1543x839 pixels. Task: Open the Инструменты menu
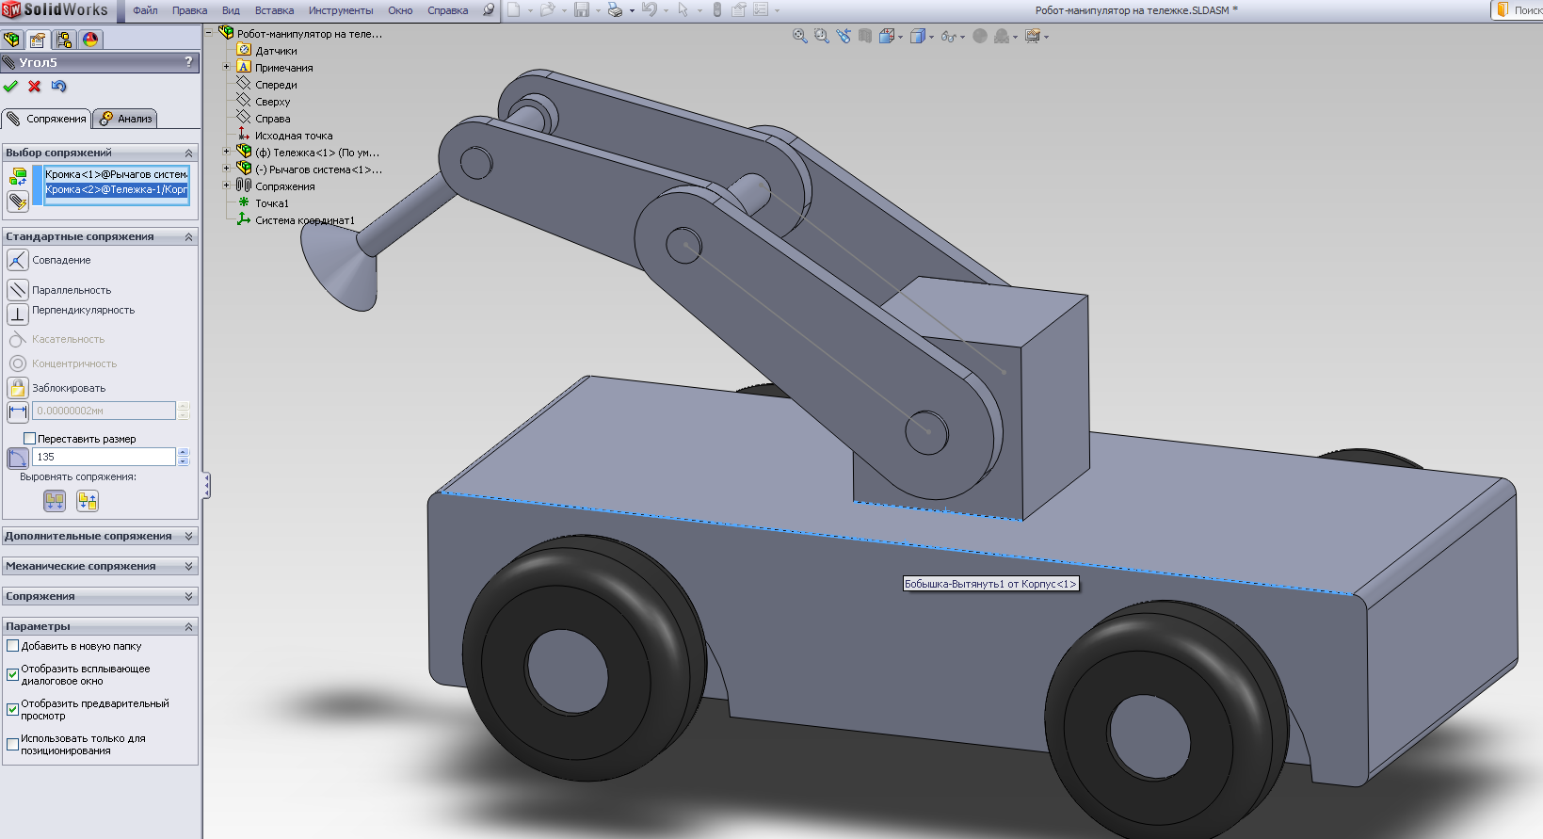click(x=340, y=10)
